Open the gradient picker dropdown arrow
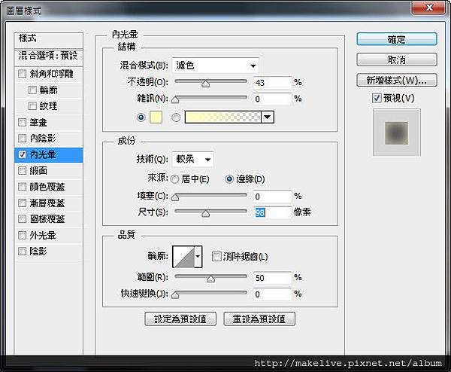 pyautogui.click(x=268, y=117)
